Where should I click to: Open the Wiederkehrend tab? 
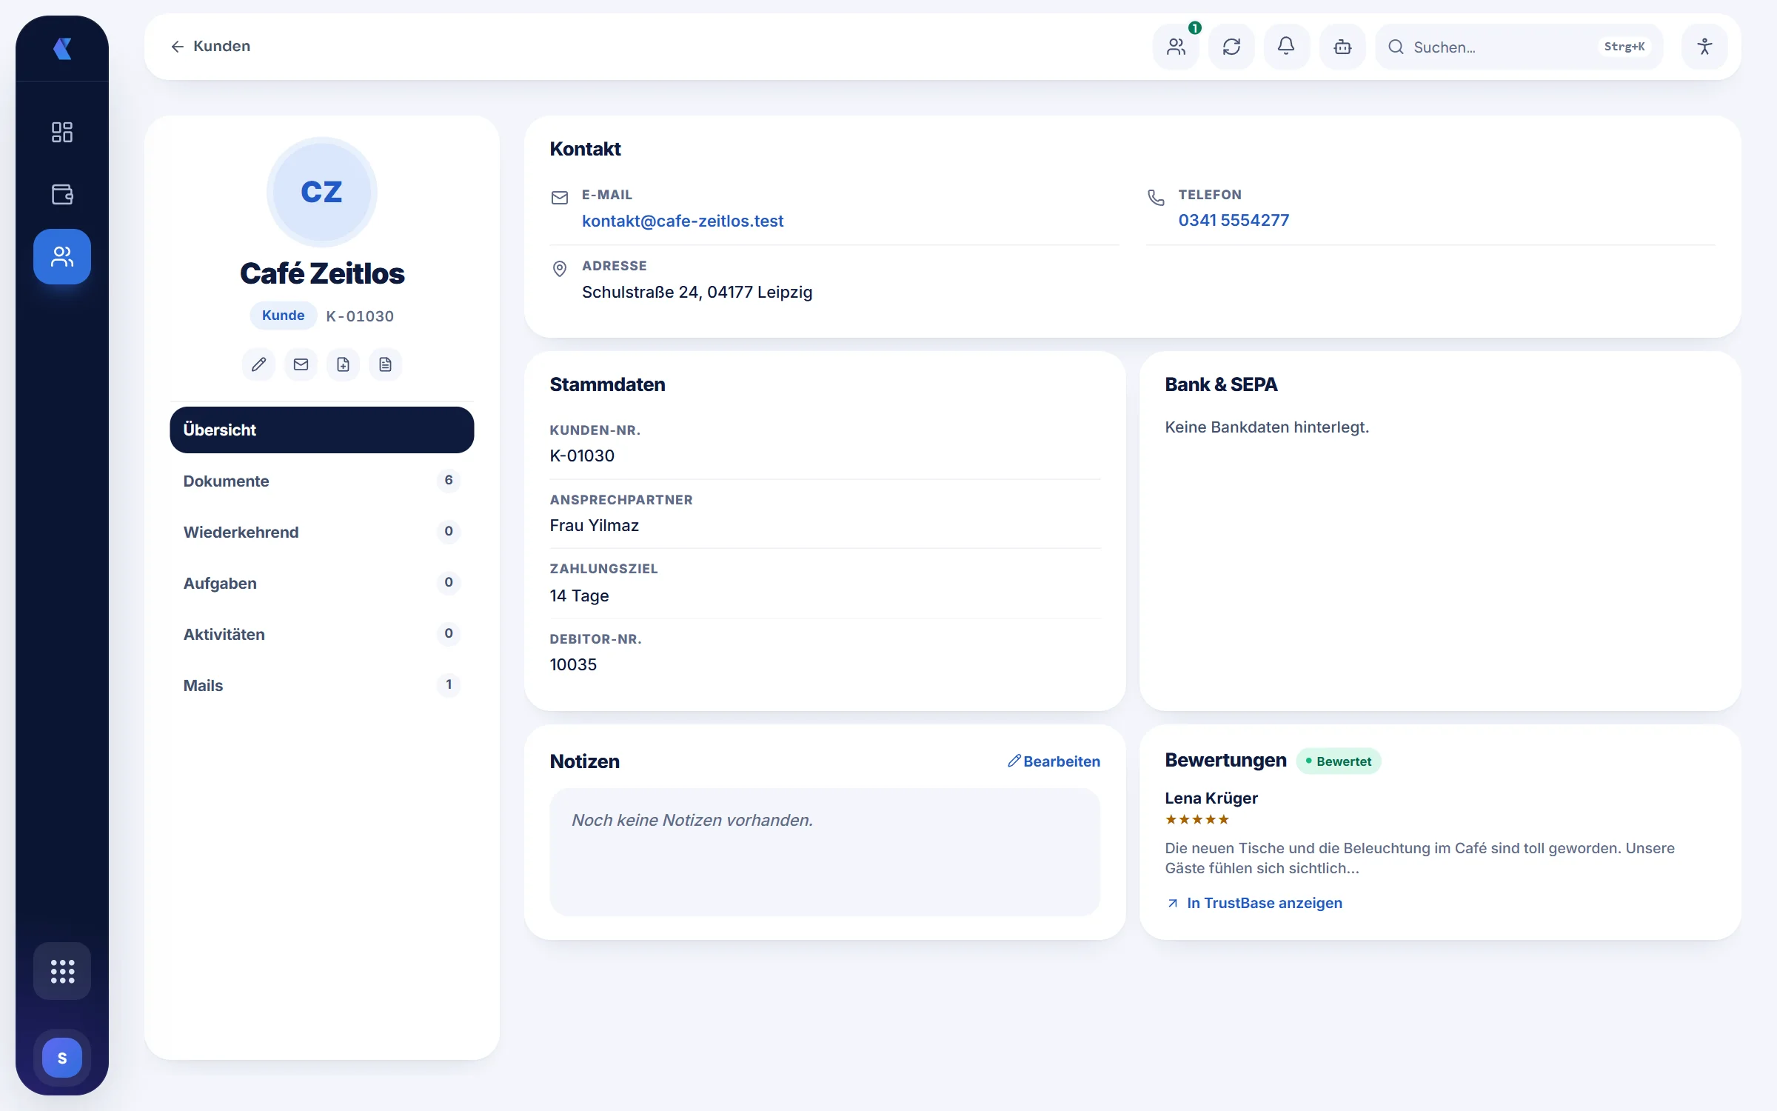[321, 532]
